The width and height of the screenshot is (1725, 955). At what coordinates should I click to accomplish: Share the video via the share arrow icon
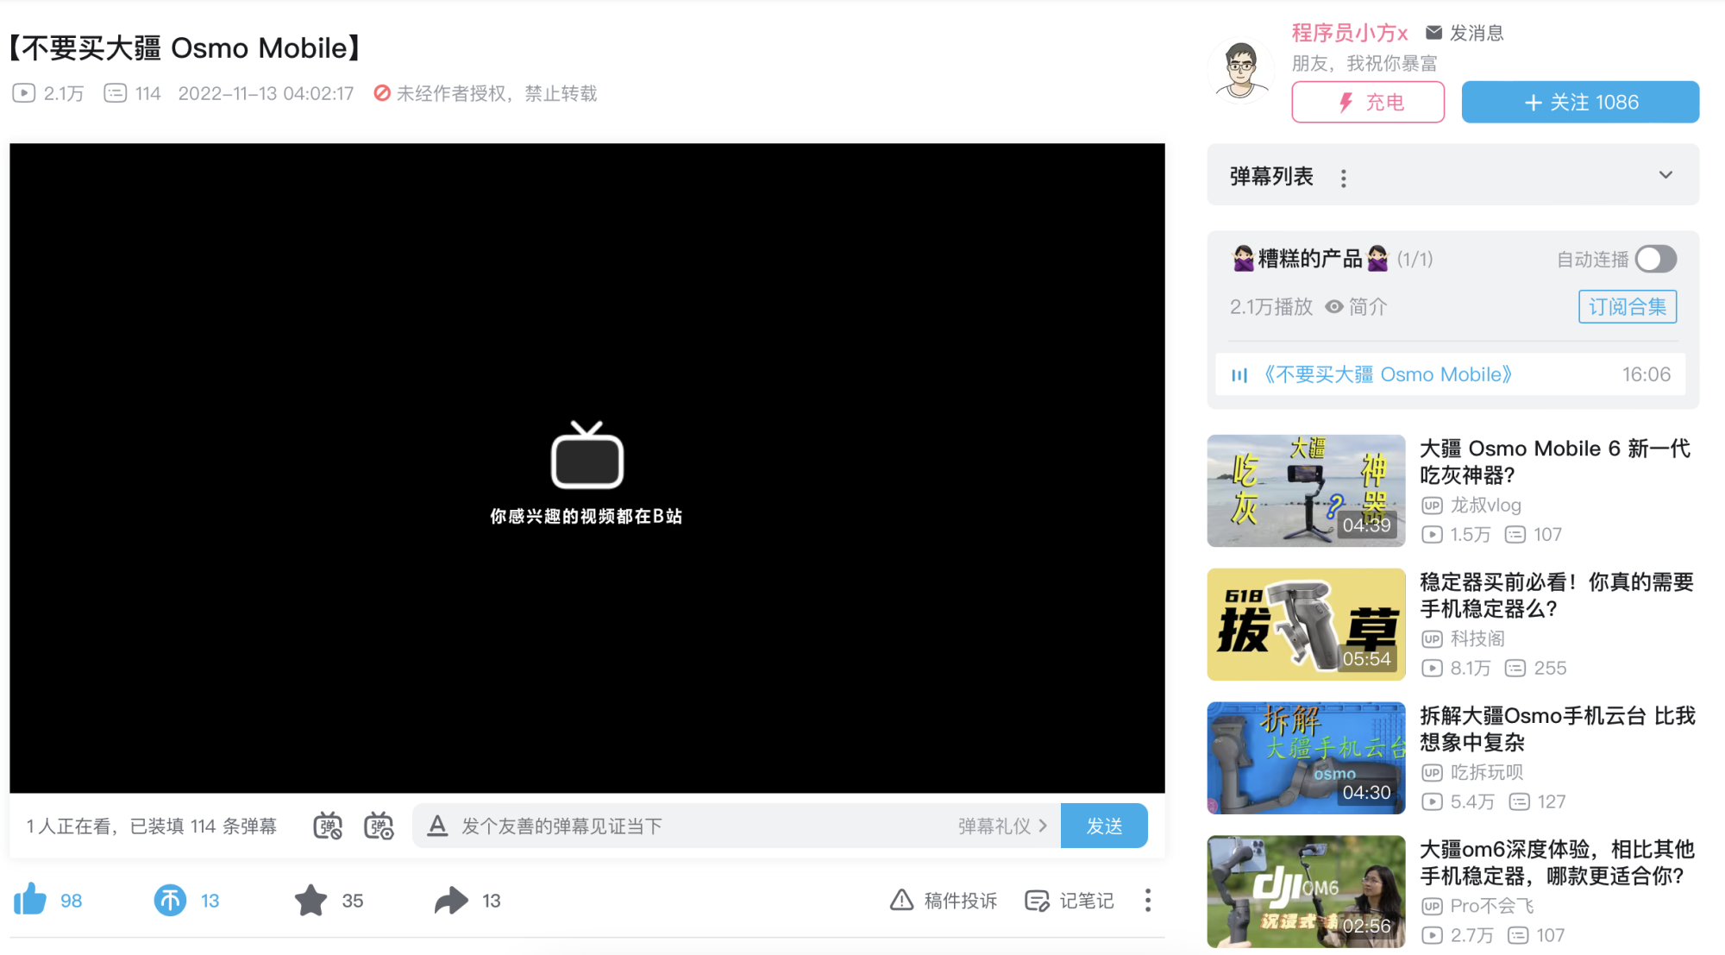(x=449, y=900)
